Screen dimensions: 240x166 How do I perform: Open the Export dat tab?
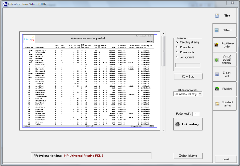tap(224, 74)
